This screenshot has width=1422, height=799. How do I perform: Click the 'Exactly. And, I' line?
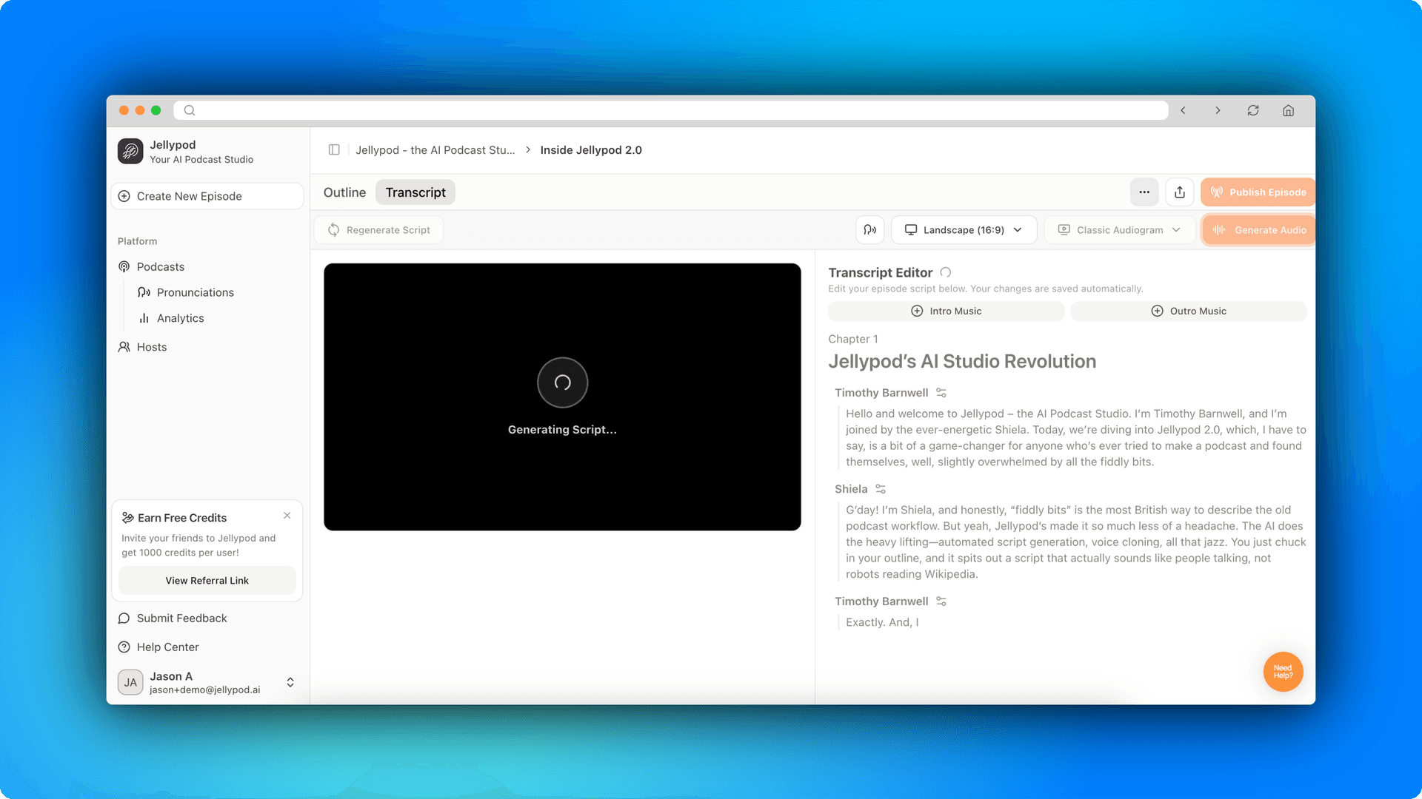coord(882,623)
